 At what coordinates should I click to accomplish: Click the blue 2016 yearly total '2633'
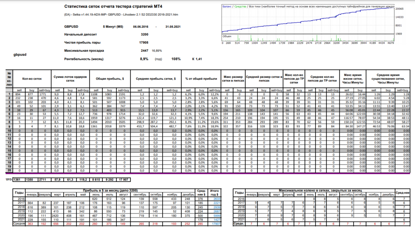click(217, 199)
